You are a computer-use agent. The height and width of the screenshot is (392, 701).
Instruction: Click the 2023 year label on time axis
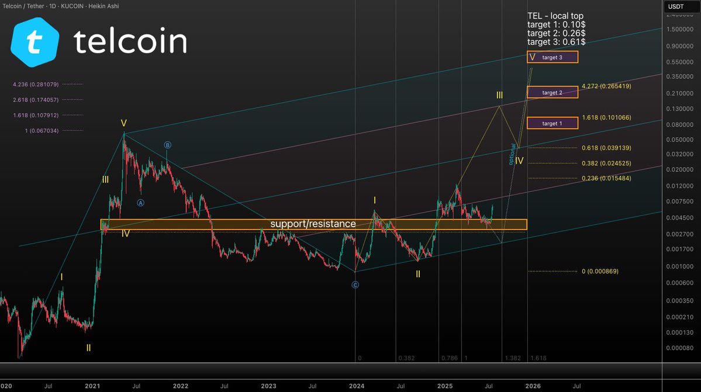click(269, 386)
